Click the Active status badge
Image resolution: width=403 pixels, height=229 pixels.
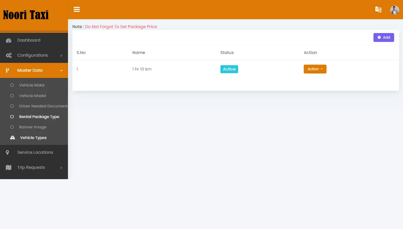click(x=229, y=69)
